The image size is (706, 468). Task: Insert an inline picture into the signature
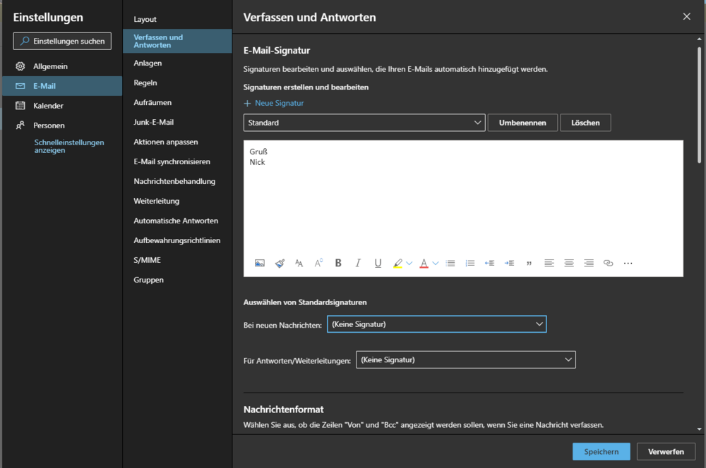(260, 264)
